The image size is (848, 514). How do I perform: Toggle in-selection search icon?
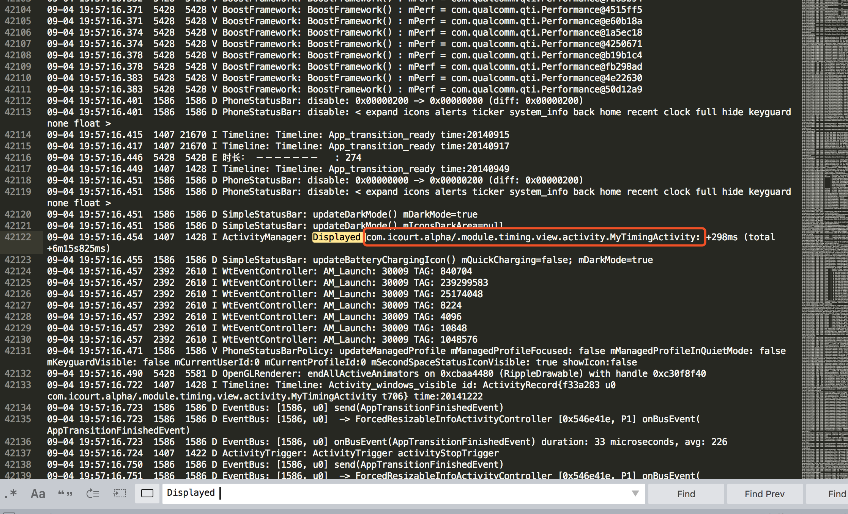pos(120,494)
